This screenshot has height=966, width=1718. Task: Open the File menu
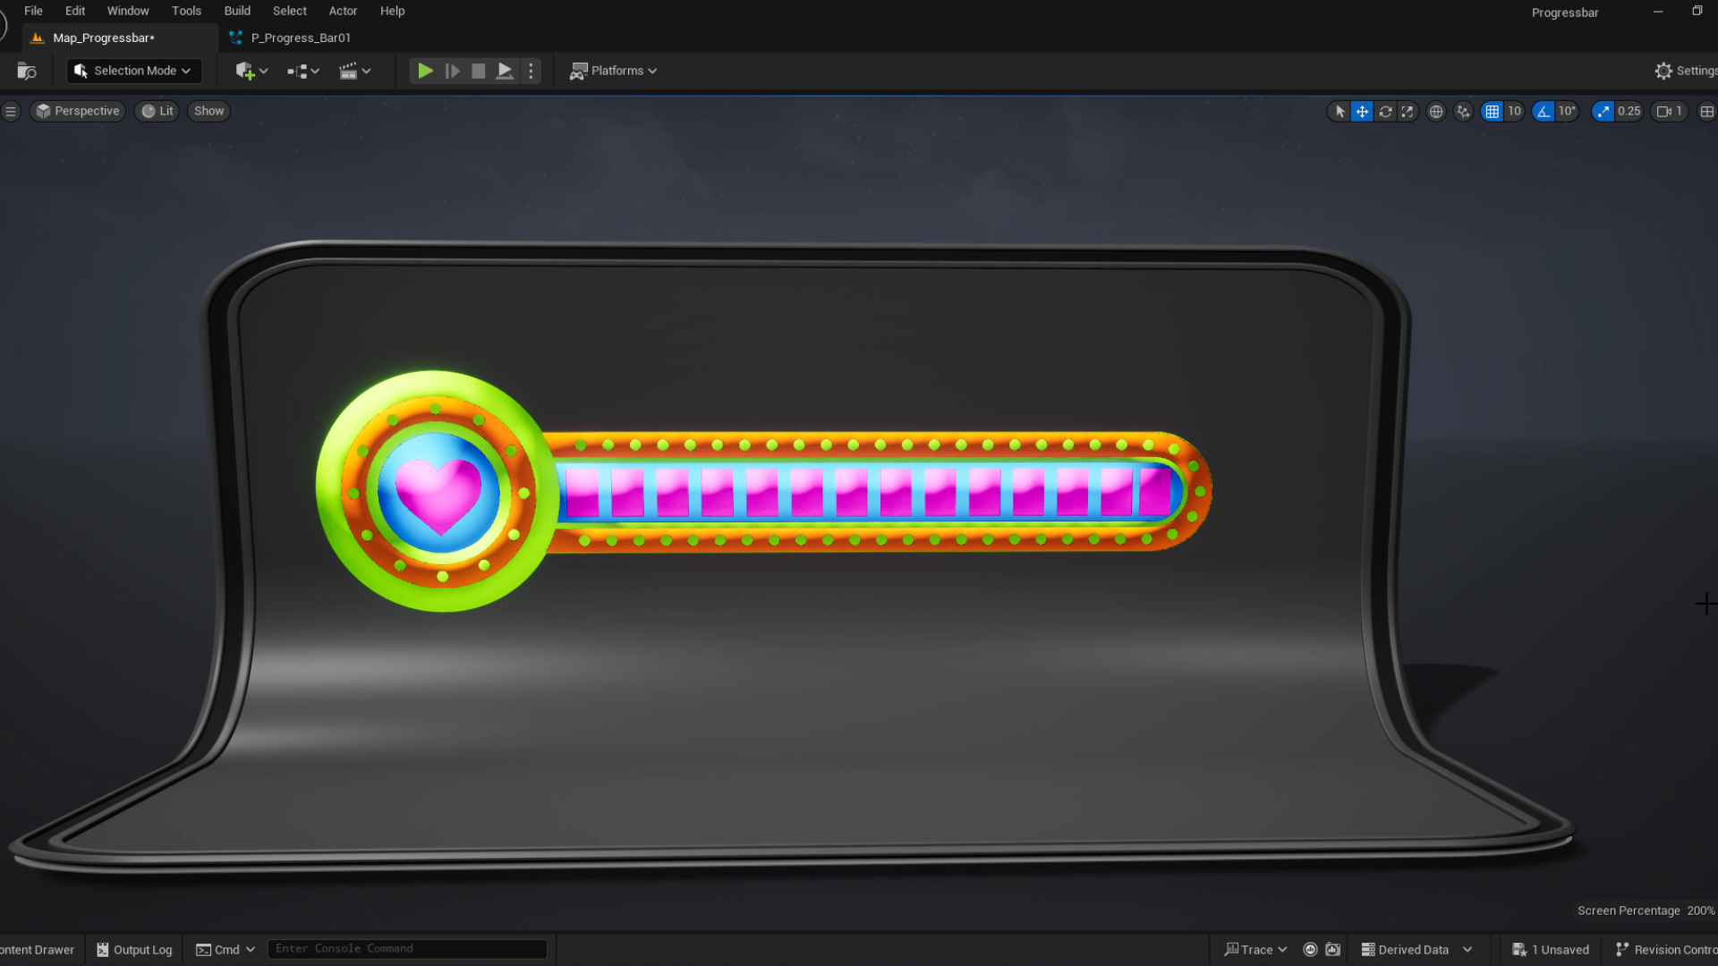point(33,11)
